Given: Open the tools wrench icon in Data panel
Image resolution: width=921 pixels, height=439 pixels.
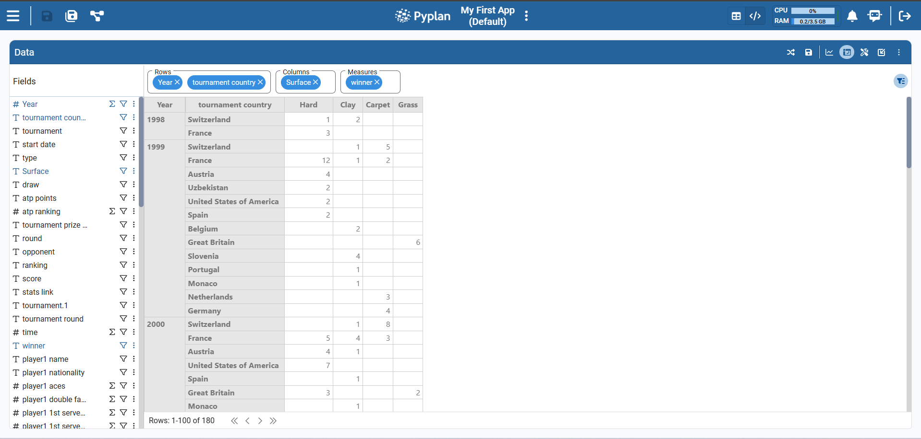Looking at the screenshot, I should 864,52.
